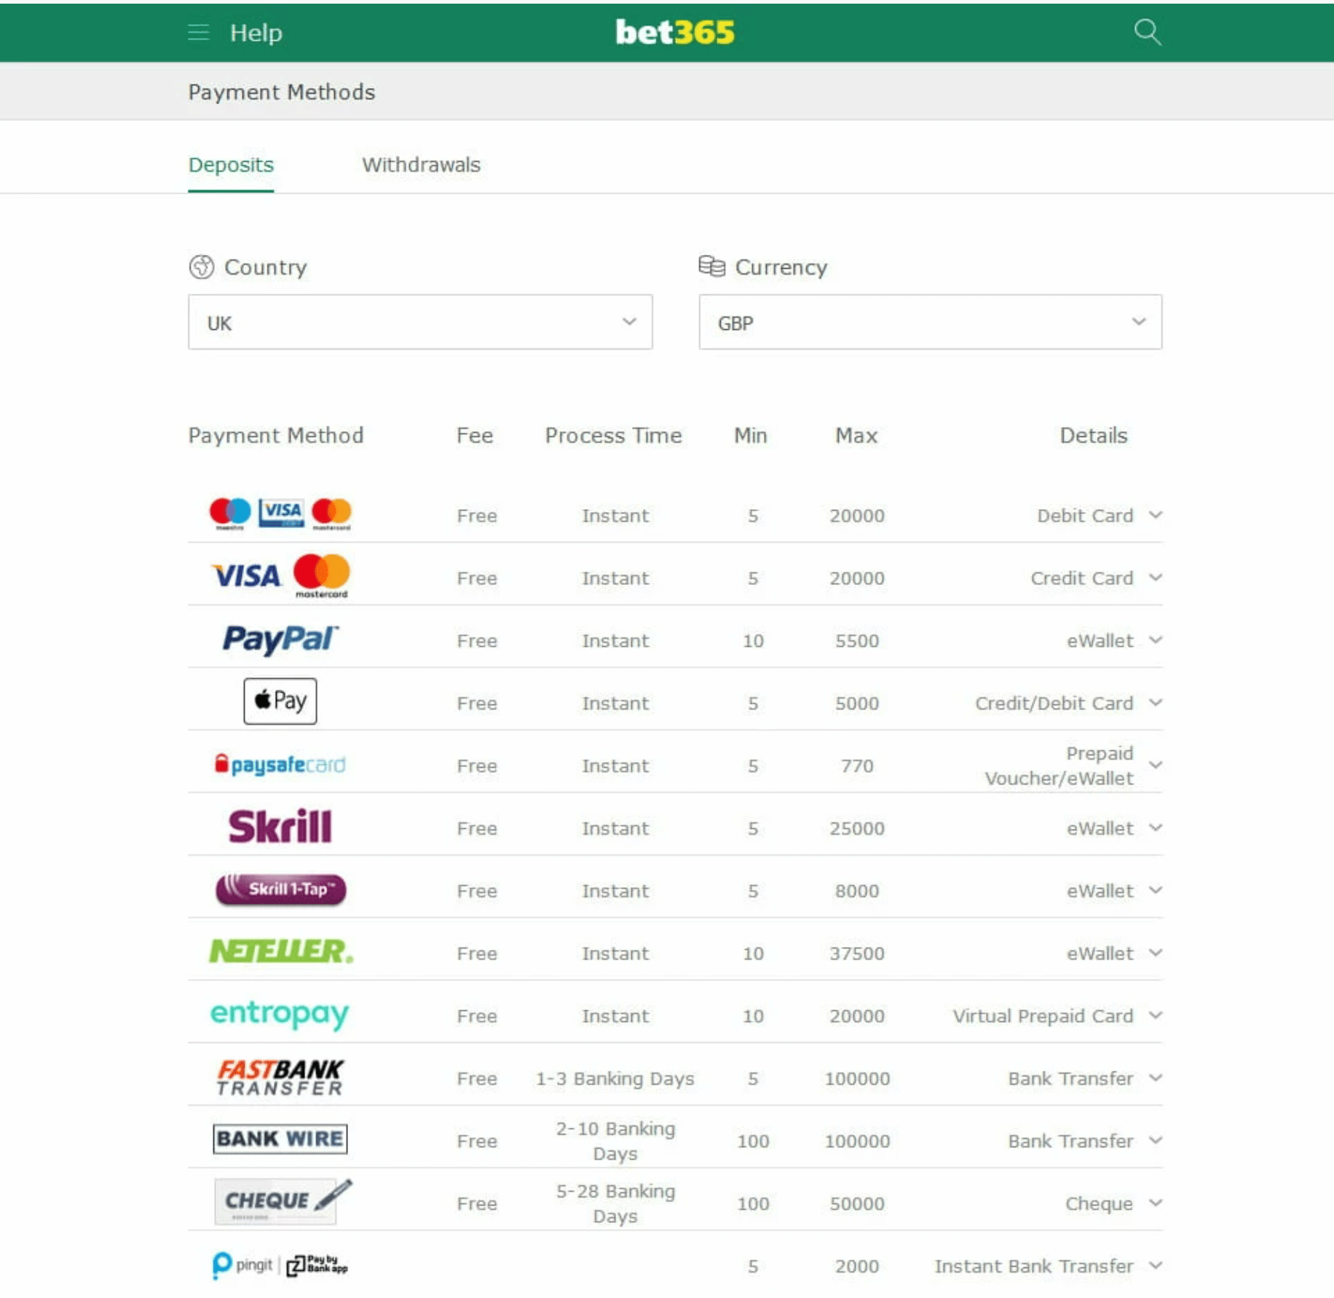
Task: Open the hamburger menu icon
Action: 198,33
